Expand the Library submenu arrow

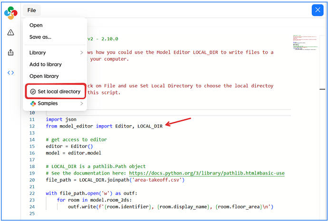click(81, 53)
